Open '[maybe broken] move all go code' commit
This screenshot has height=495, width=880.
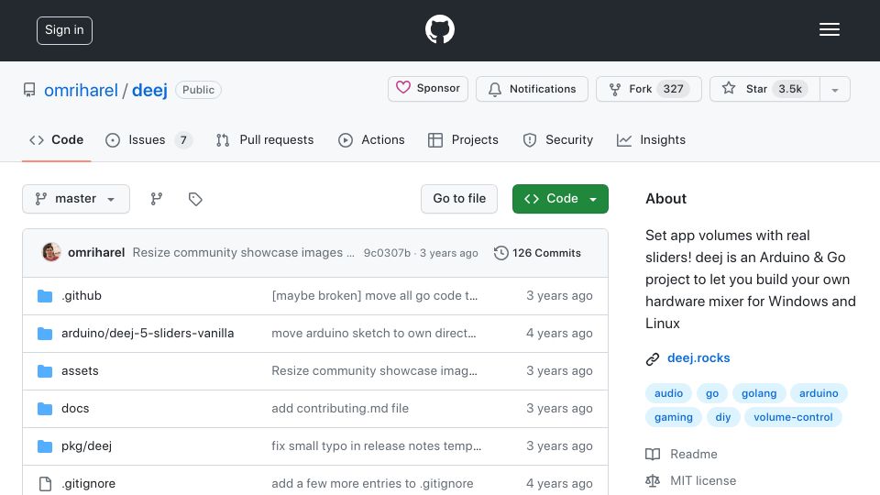[x=374, y=296]
